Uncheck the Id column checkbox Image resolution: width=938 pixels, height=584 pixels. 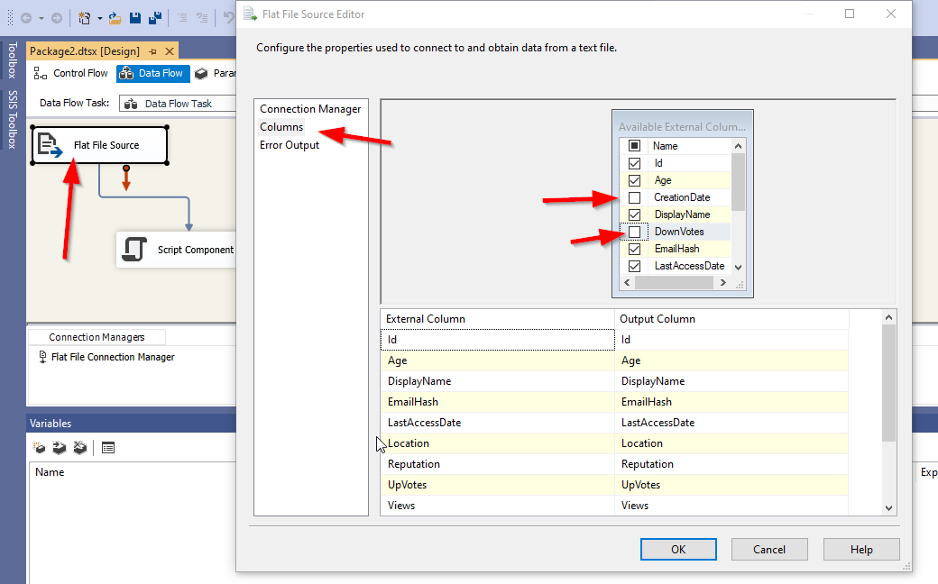click(x=635, y=163)
